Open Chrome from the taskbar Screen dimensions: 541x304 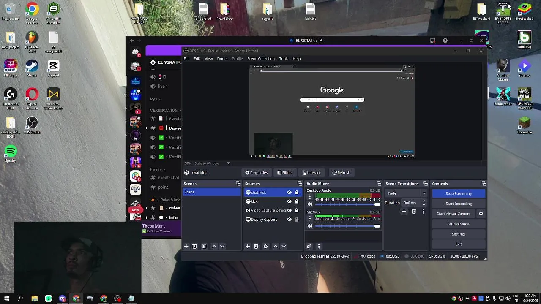76,299
